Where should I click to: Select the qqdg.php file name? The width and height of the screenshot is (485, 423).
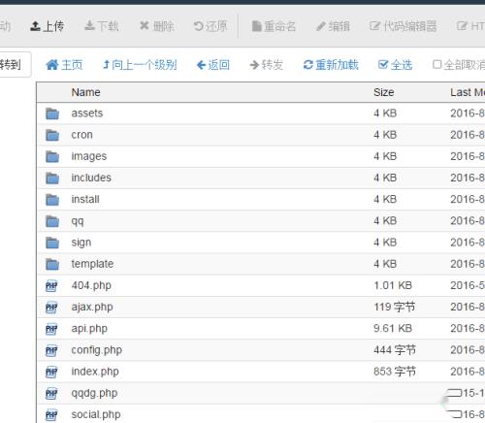click(94, 394)
